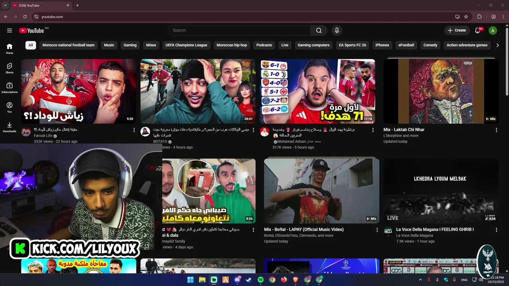Screen dimensions: 509x286
Task: Open the tab search dropdown arrow
Action: point(5,6)
